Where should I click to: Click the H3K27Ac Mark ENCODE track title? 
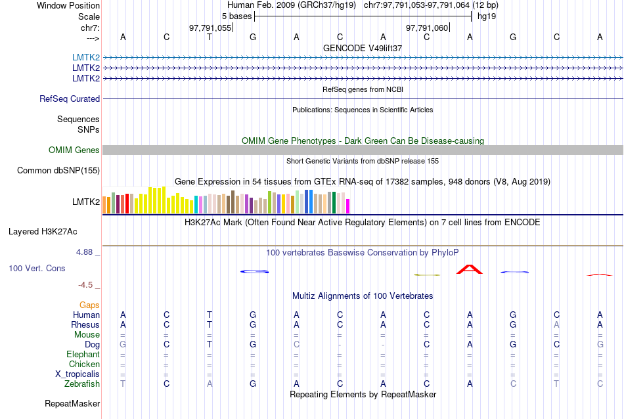pos(363,223)
